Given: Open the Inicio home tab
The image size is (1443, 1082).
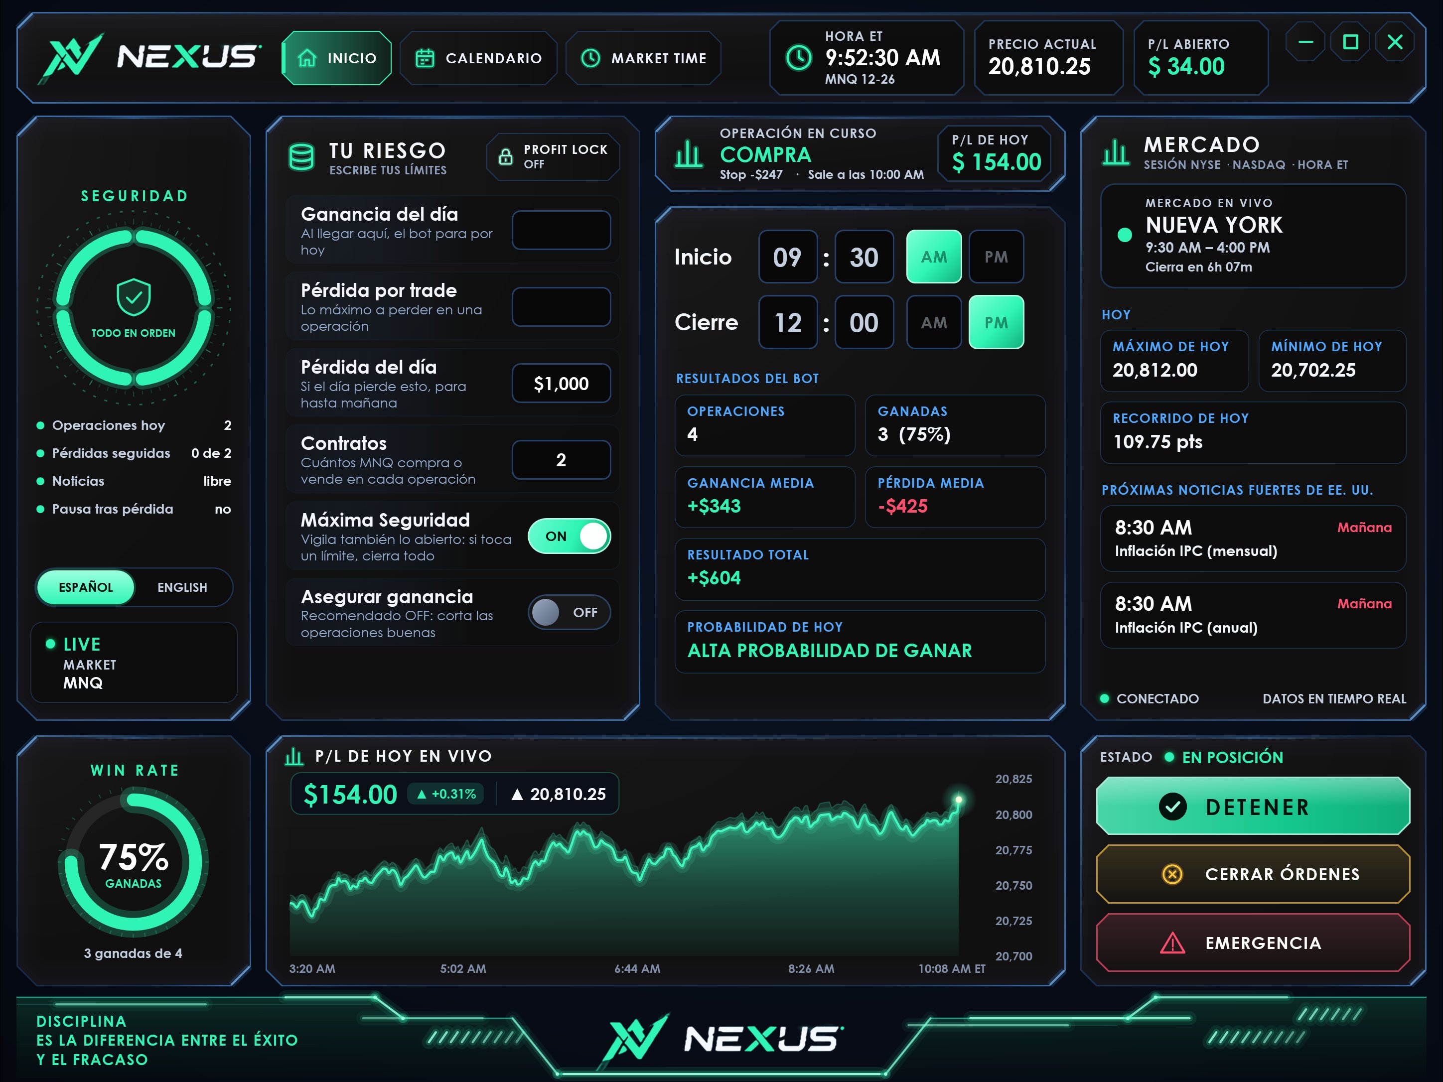Looking at the screenshot, I should (337, 58).
